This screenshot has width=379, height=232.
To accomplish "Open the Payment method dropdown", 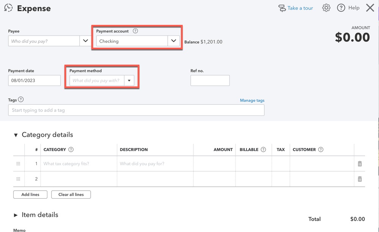I will click(x=129, y=80).
